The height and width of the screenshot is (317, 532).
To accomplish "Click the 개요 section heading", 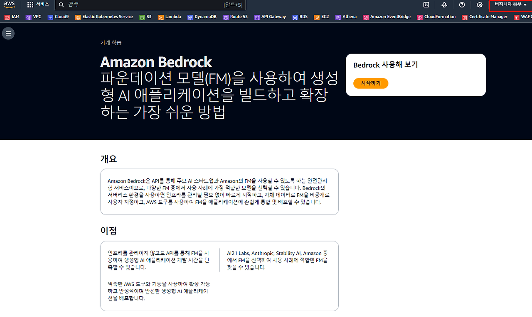I will coord(108,158).
